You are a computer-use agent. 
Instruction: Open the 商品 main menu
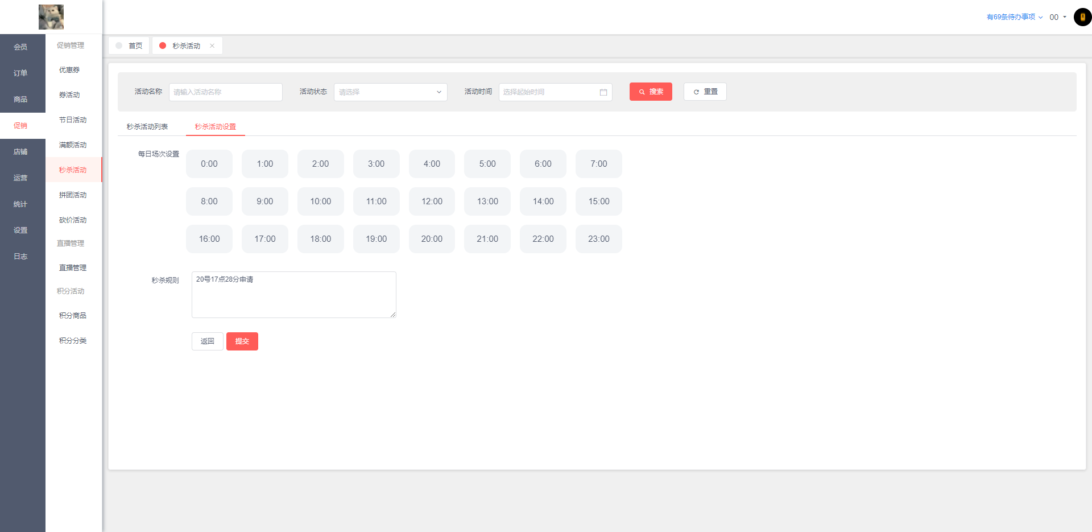coord(23,100)
